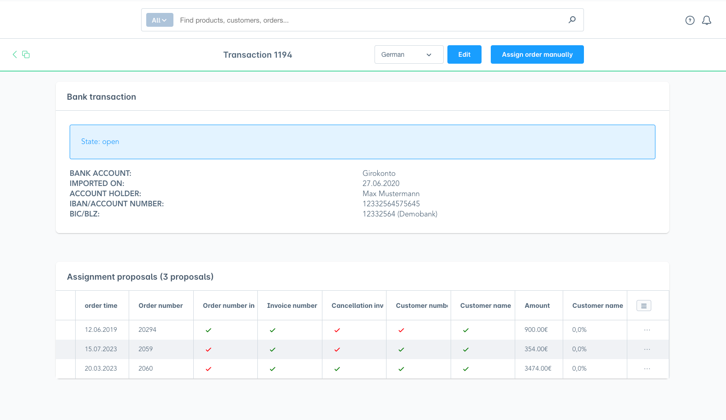
Task: Click the amount 900.00€
Action: click(536, 330)
